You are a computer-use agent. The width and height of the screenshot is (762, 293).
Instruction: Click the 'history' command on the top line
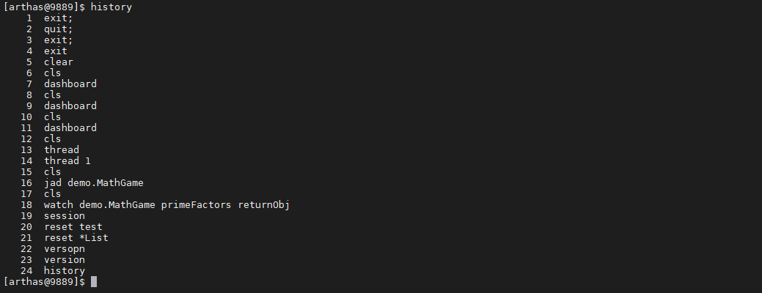coord(111,7)
